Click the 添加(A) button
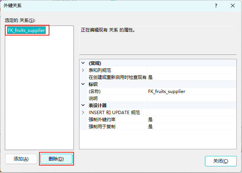Viewport: 242px width, 173px height. pos(21,159)
